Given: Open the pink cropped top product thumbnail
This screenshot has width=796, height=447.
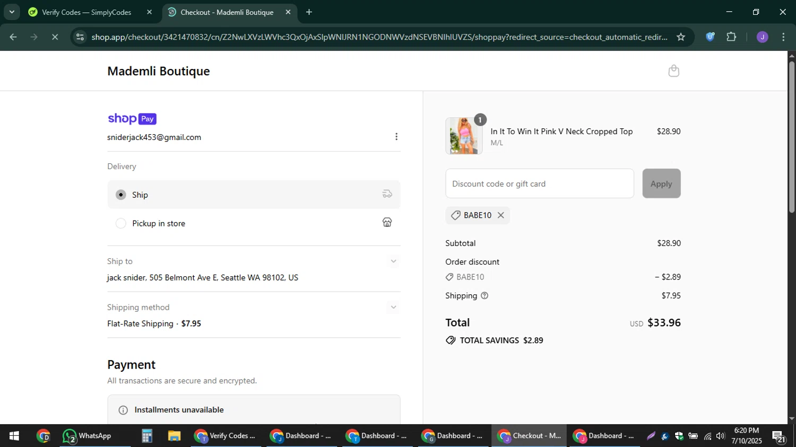Looking at the screenshot, I should click(464, 136).
